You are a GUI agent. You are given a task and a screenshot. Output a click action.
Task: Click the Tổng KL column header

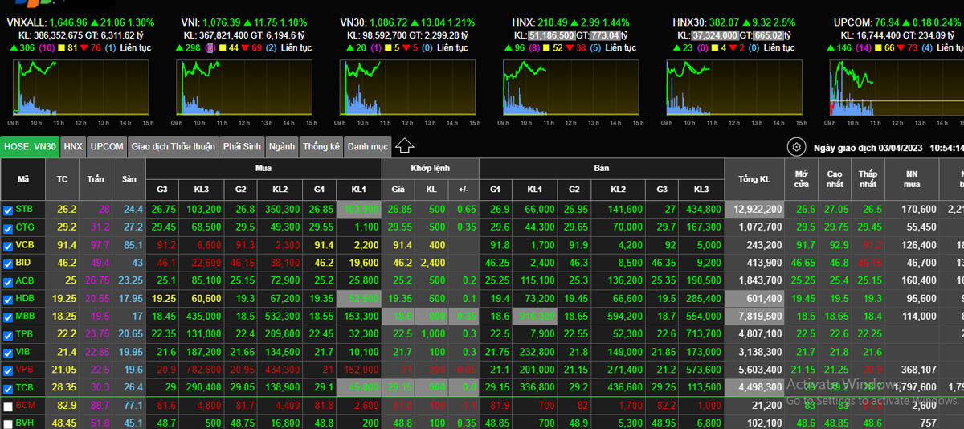tap(753, 178)
